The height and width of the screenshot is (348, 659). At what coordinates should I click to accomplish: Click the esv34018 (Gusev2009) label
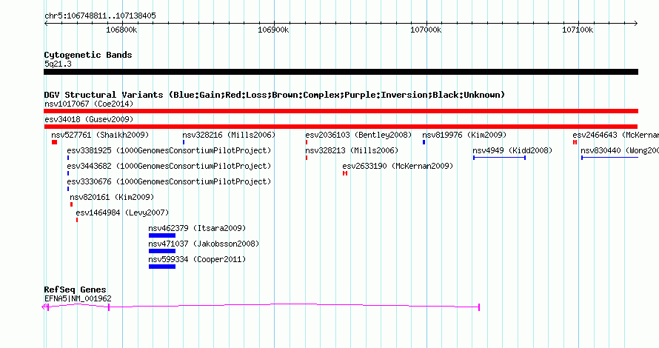(89, 119)
